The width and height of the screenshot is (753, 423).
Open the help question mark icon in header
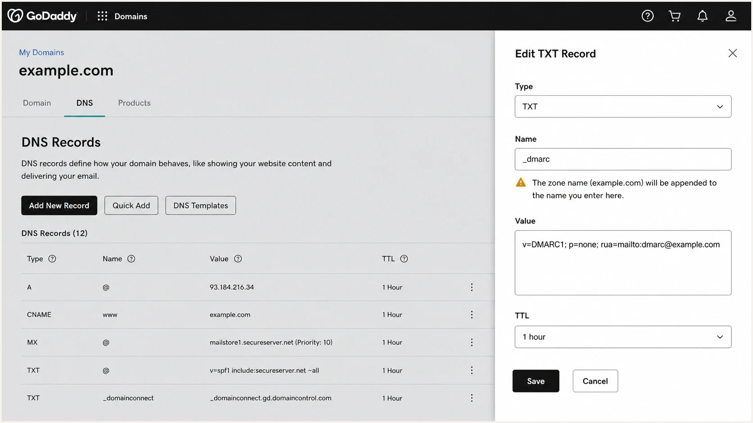pyautogui.click(x=648, y=16)
